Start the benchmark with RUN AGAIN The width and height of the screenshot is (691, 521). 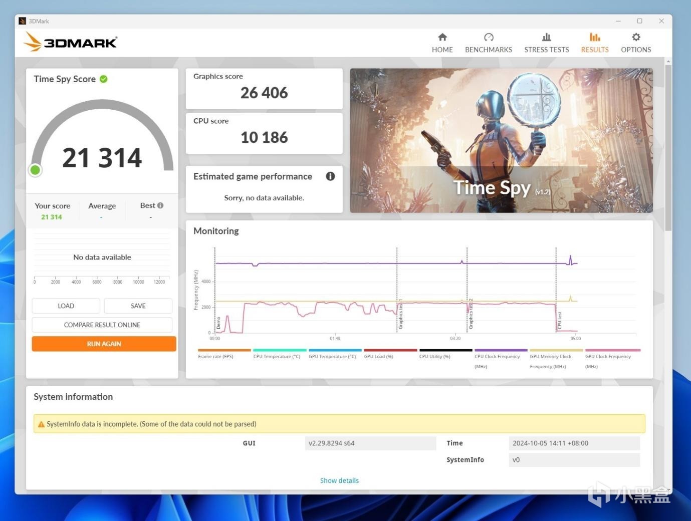(x=104, y=344)
